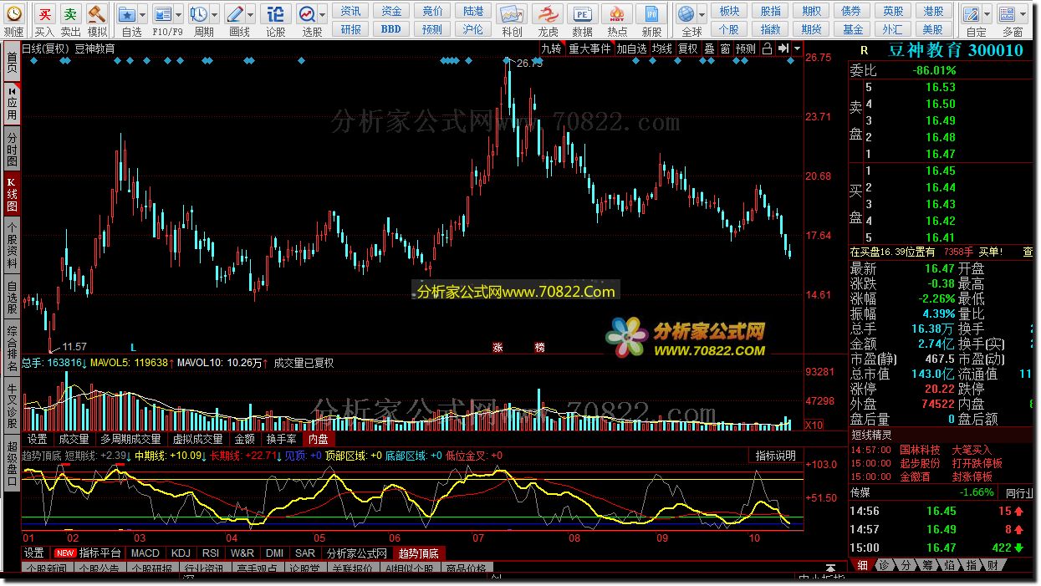This screenshot has height=586, width=1041.
Task: Expand the 画线 dropdown arrow
Action: [x=251, y=15]
